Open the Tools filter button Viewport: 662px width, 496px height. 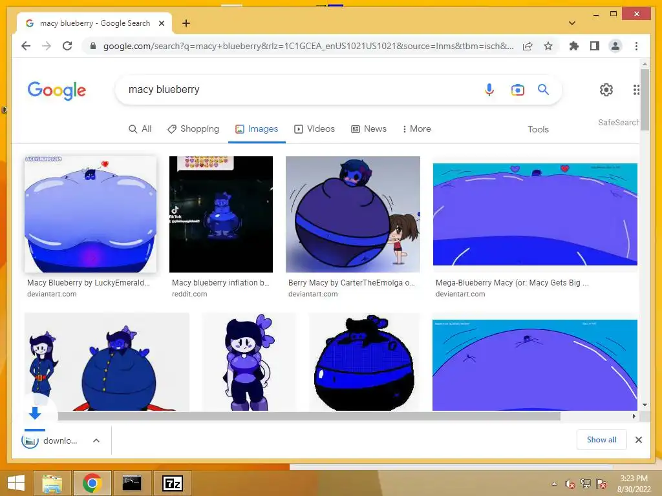[538, 129]
